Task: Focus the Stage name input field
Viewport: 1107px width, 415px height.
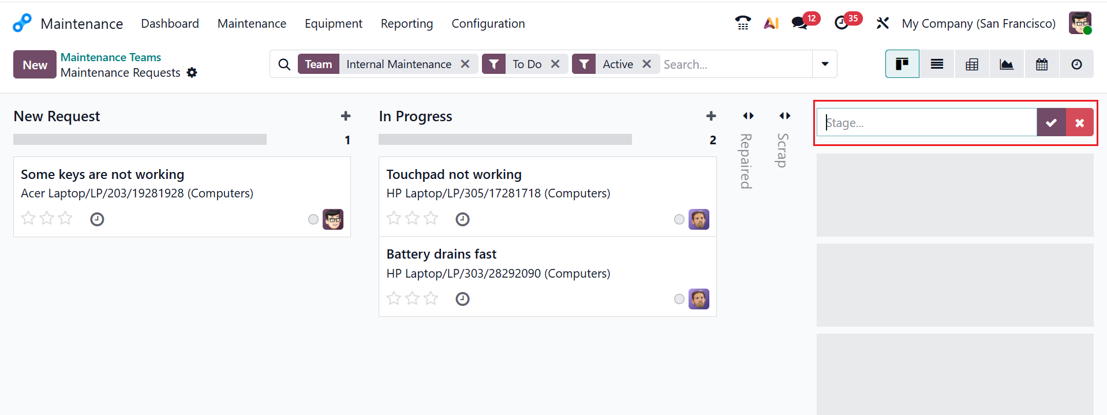Action: click(927, 122)
